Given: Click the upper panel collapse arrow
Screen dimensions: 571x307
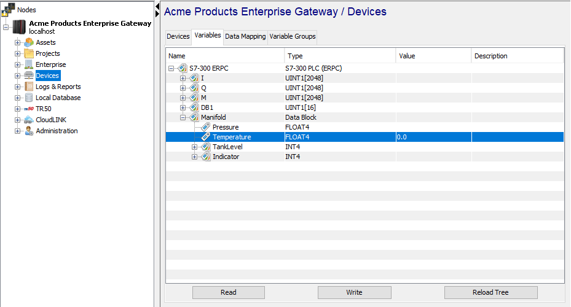Looking at the screenshot, I should point(157,6).
